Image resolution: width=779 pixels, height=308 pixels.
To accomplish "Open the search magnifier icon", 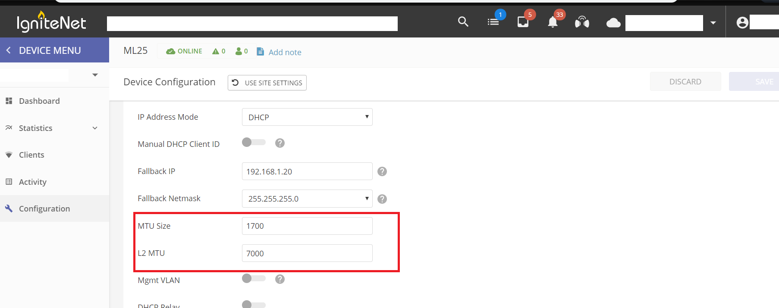I will [463, 22].
